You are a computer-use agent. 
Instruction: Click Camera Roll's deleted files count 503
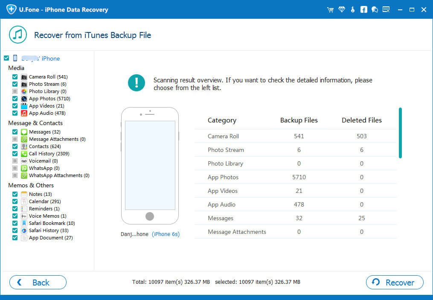(x=361, y=136)
